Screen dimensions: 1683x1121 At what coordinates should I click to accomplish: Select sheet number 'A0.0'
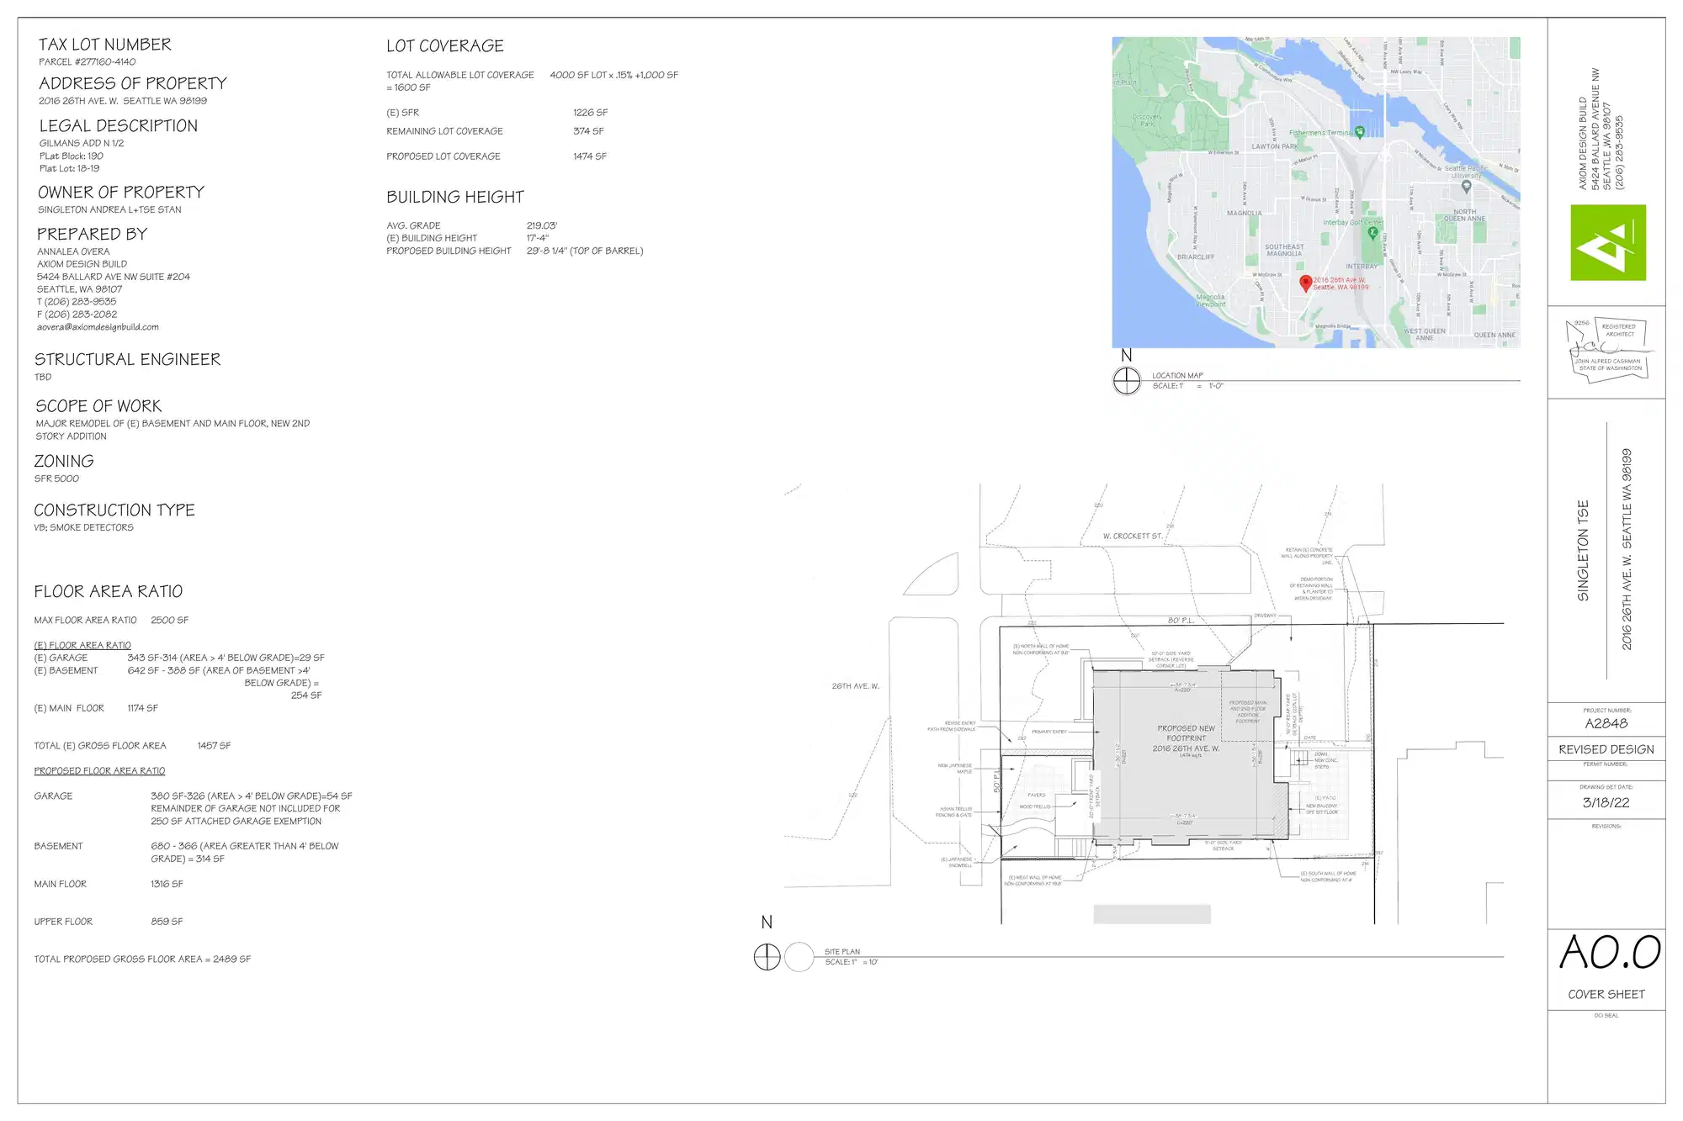tap(1610, 953)
